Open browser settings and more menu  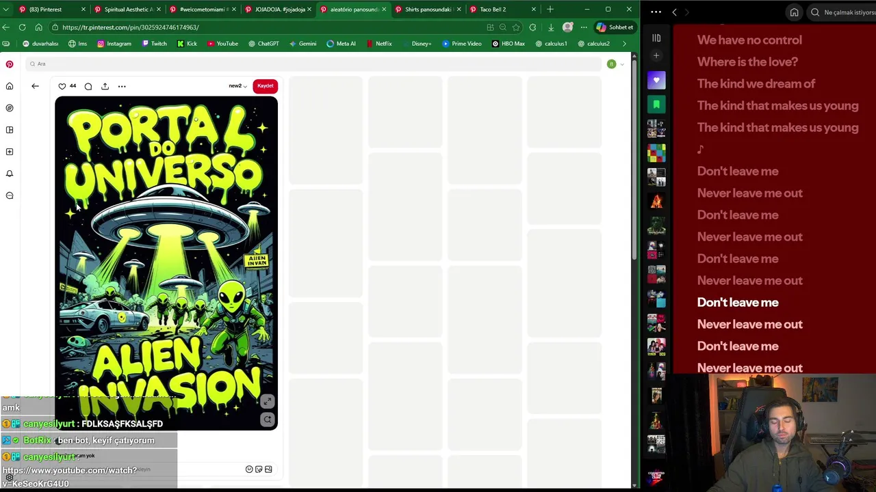pos(584,27)
